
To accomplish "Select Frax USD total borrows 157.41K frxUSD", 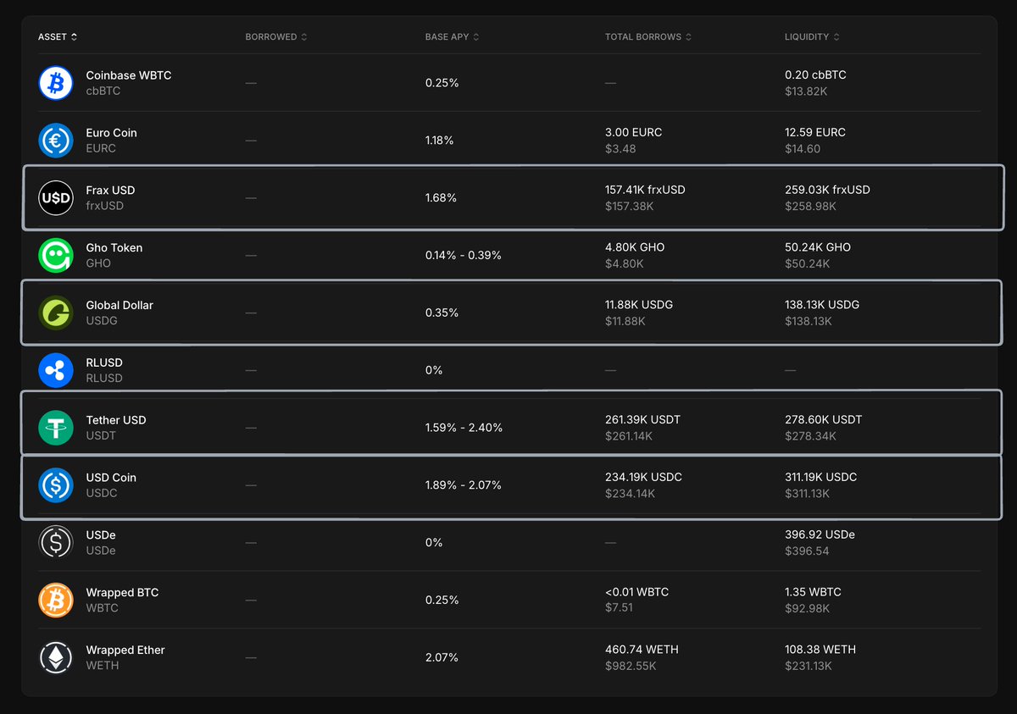I will click(645, 190).
